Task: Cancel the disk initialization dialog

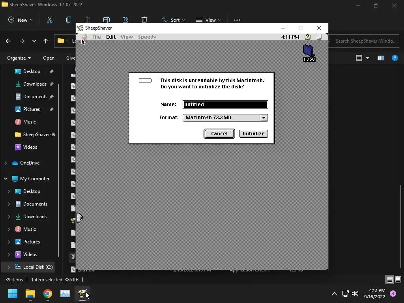Action: pos(219,133)
